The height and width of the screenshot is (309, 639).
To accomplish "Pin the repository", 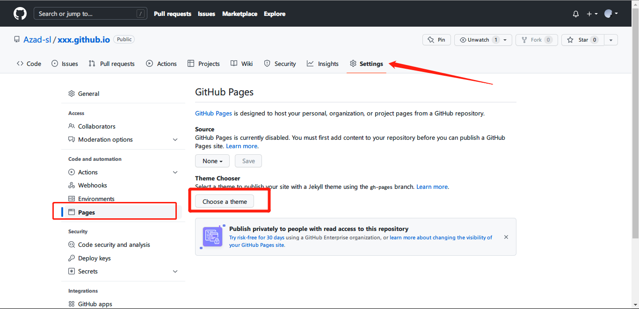I will pyautogui.click(x=436, y=40).
